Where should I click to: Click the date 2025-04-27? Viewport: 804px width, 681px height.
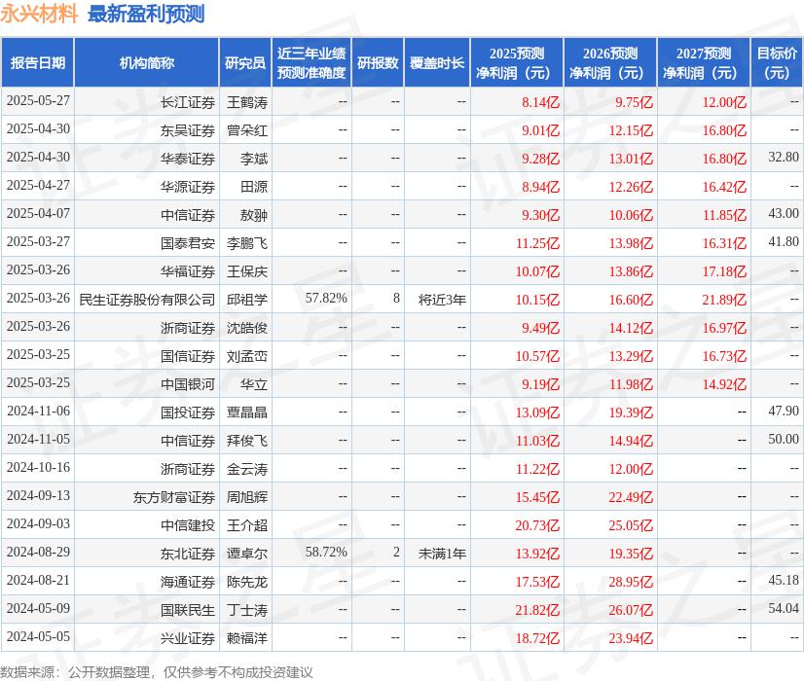pyautogui.click(x=39, y=185)
